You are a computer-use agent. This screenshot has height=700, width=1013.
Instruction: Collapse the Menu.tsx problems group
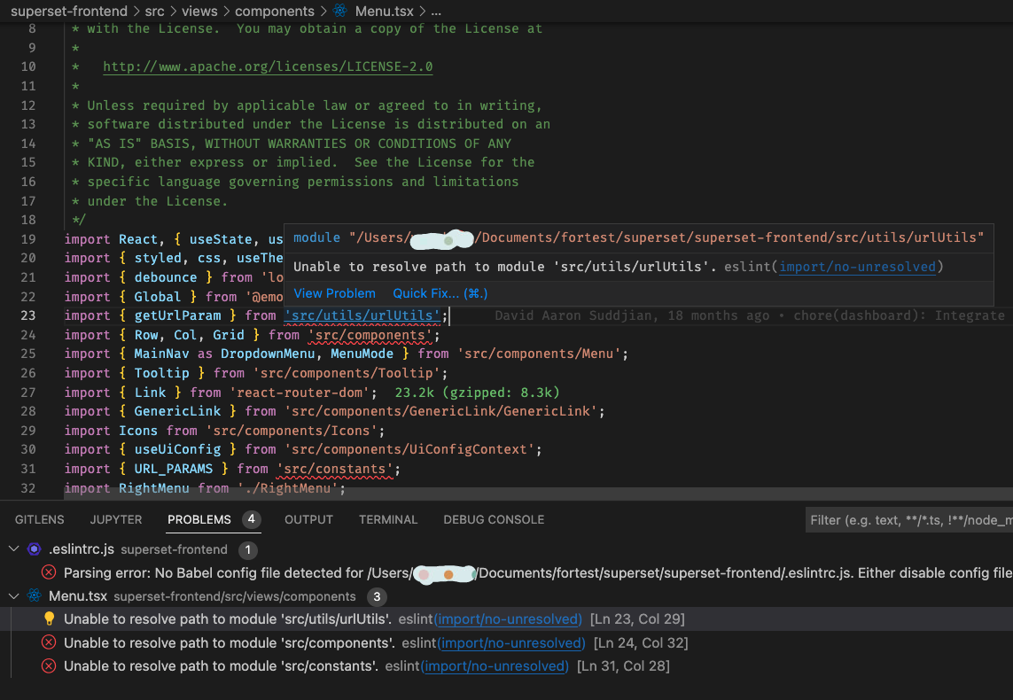click(x=13, y=596)
